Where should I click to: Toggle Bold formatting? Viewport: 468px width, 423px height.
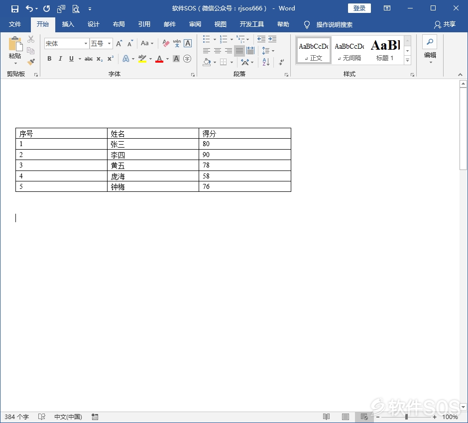[x=49, y=59]
